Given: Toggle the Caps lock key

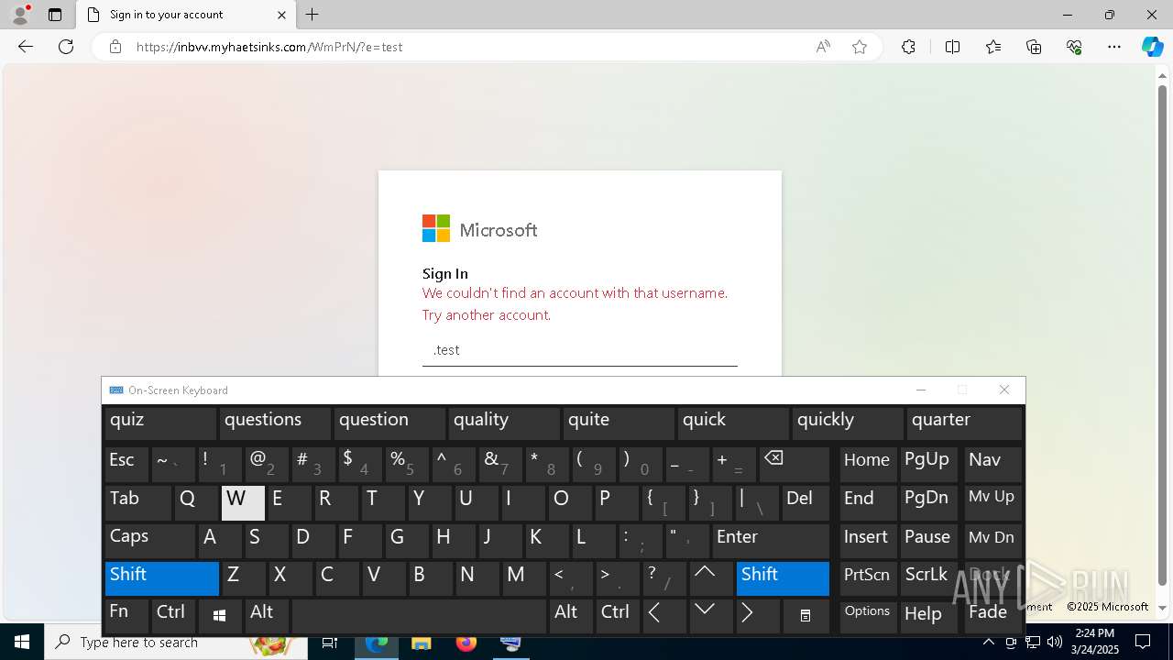Looking at the screenshot, I should 149,539.
